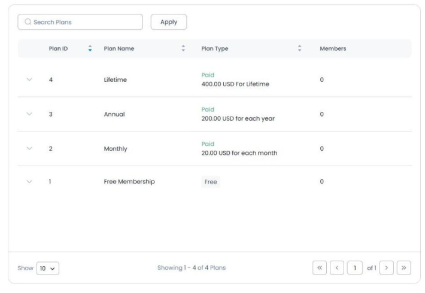Image resolution: width=425 pixels, height=293 pixels.
Task: Click the Members column header
Action: pos(333,48)
